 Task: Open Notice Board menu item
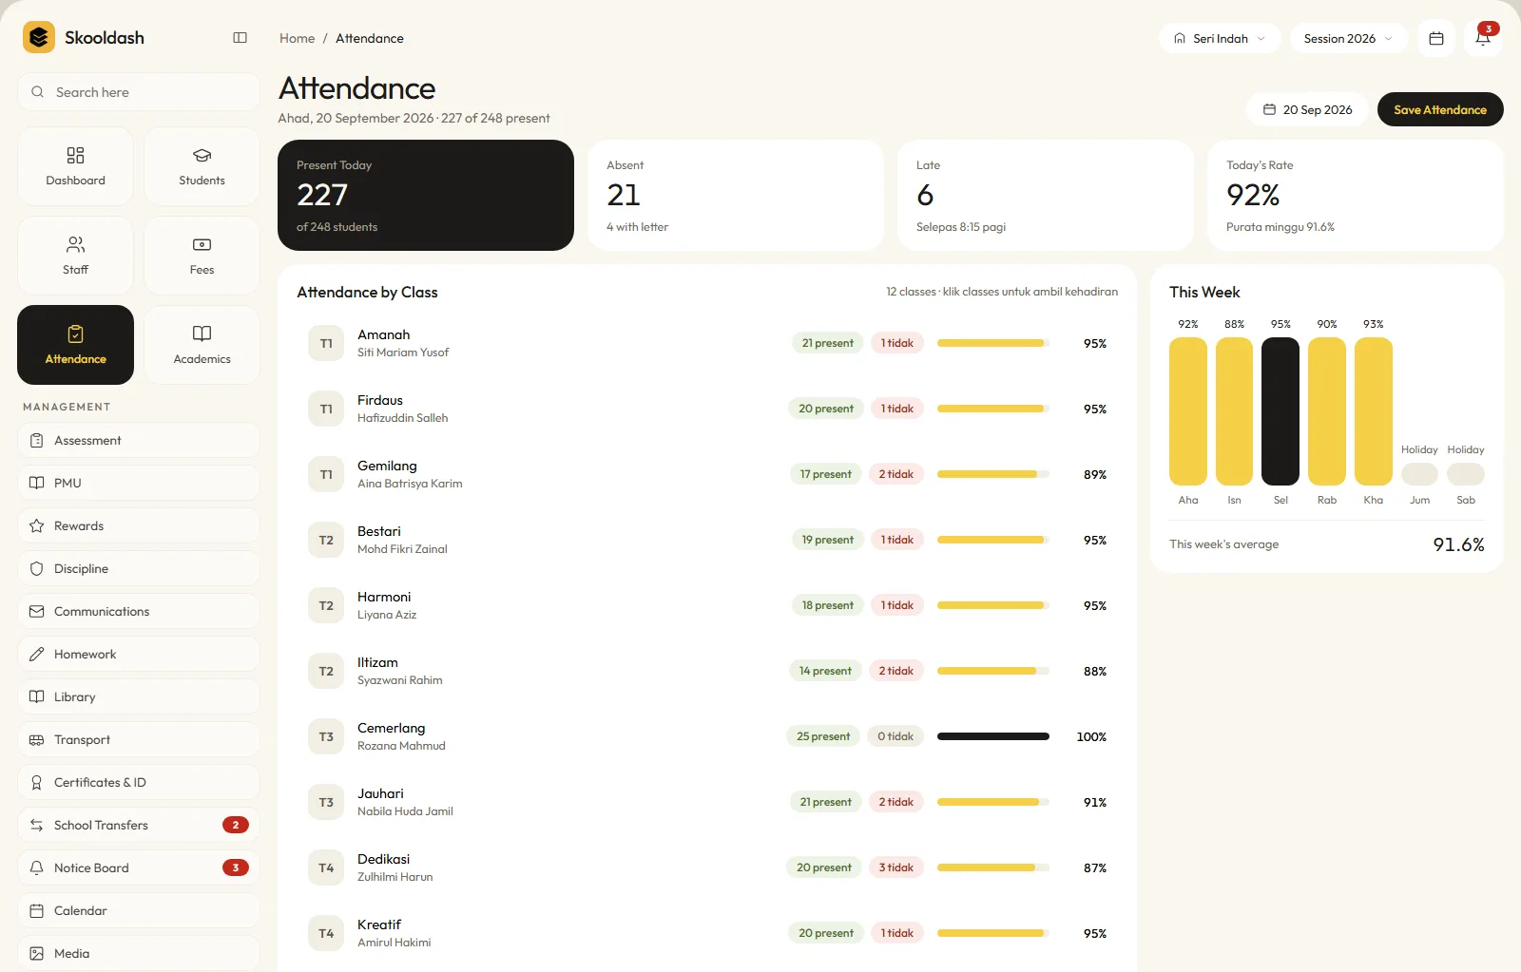pyautogui.click(x=139, y=868)
